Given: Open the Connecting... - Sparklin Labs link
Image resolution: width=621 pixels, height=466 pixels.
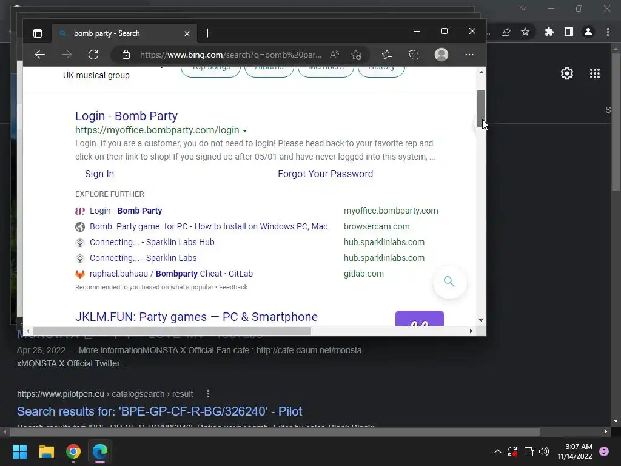Looking at the screenshot, I should coord(143,258).
